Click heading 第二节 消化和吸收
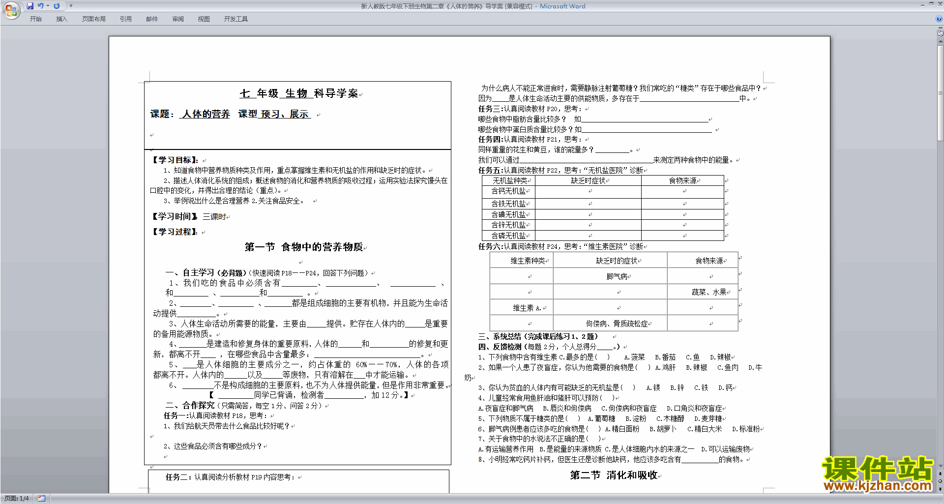 [x=614, y=475]
